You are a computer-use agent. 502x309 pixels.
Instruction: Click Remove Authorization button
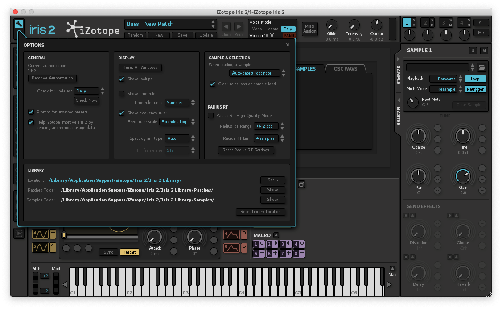pyautogui.click(x=52, y=78)
